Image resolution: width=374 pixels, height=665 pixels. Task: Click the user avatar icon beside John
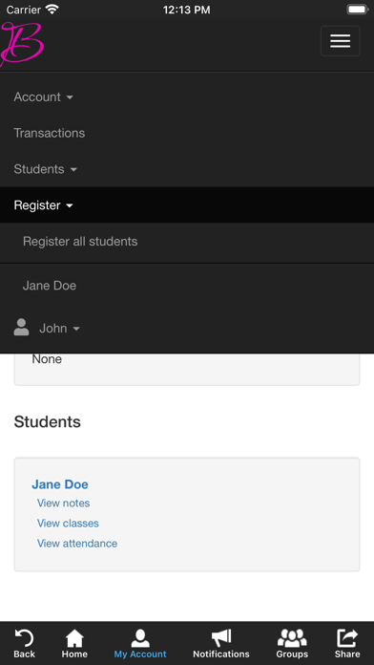pyautogui.click(x=21, y=328)
